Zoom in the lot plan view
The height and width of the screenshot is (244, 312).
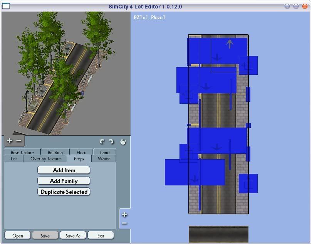(124, 215)
